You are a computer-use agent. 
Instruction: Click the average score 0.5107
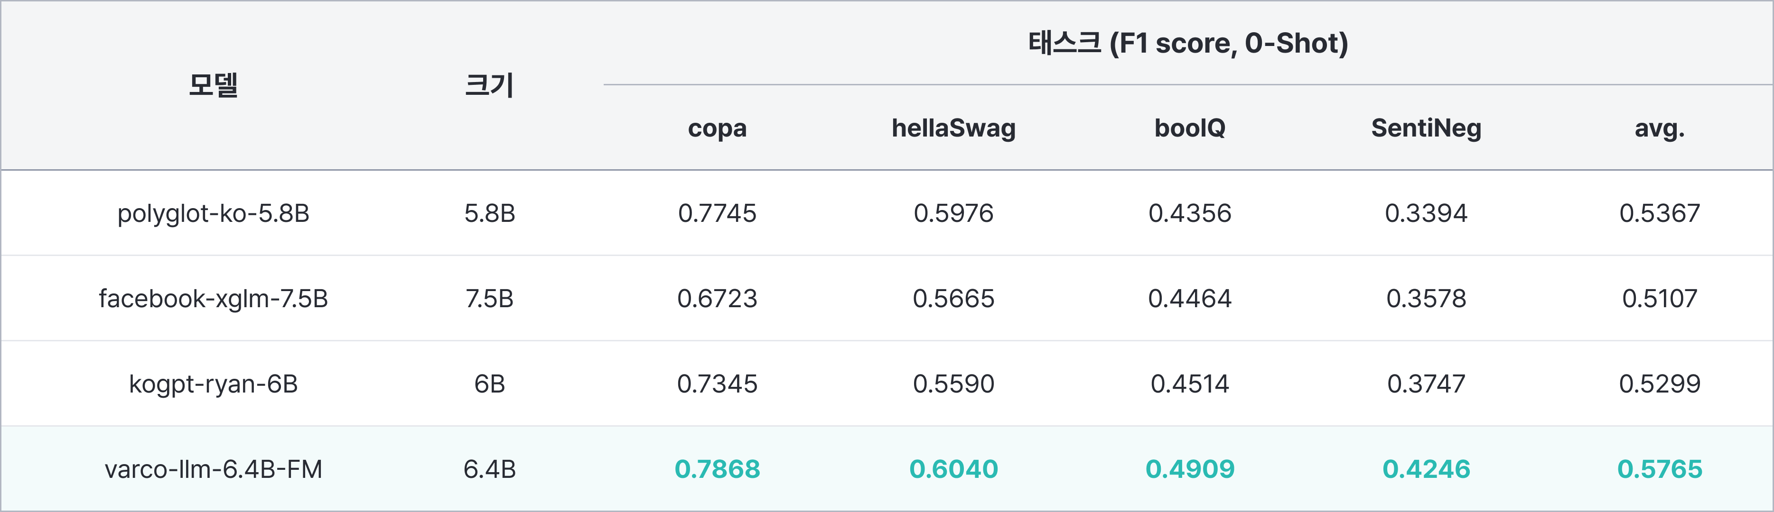1659,299
